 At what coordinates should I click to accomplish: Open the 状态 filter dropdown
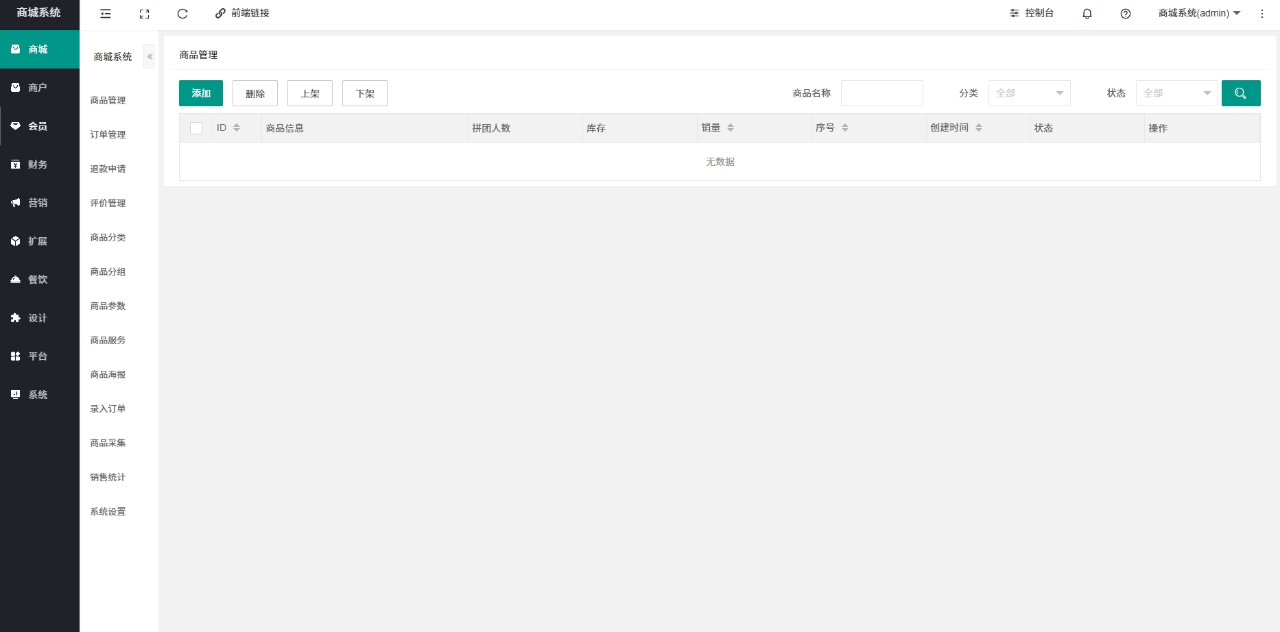[1177, 93]
